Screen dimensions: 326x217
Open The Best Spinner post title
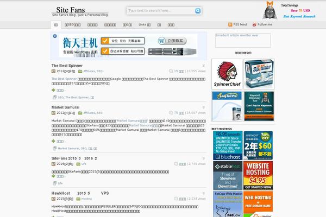click(x=67, y=66)
